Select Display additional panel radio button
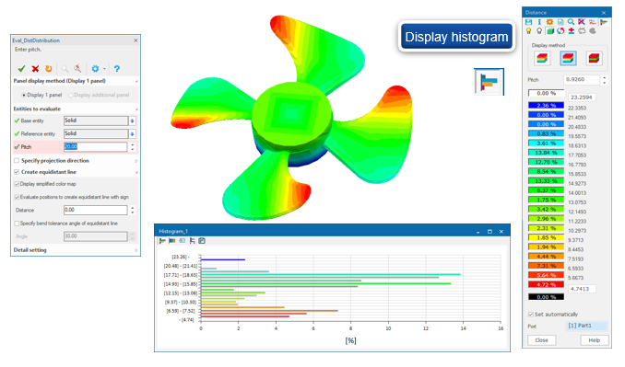This screenshot has width=625, height=367. pyautogui.click(x=71, y=95)
